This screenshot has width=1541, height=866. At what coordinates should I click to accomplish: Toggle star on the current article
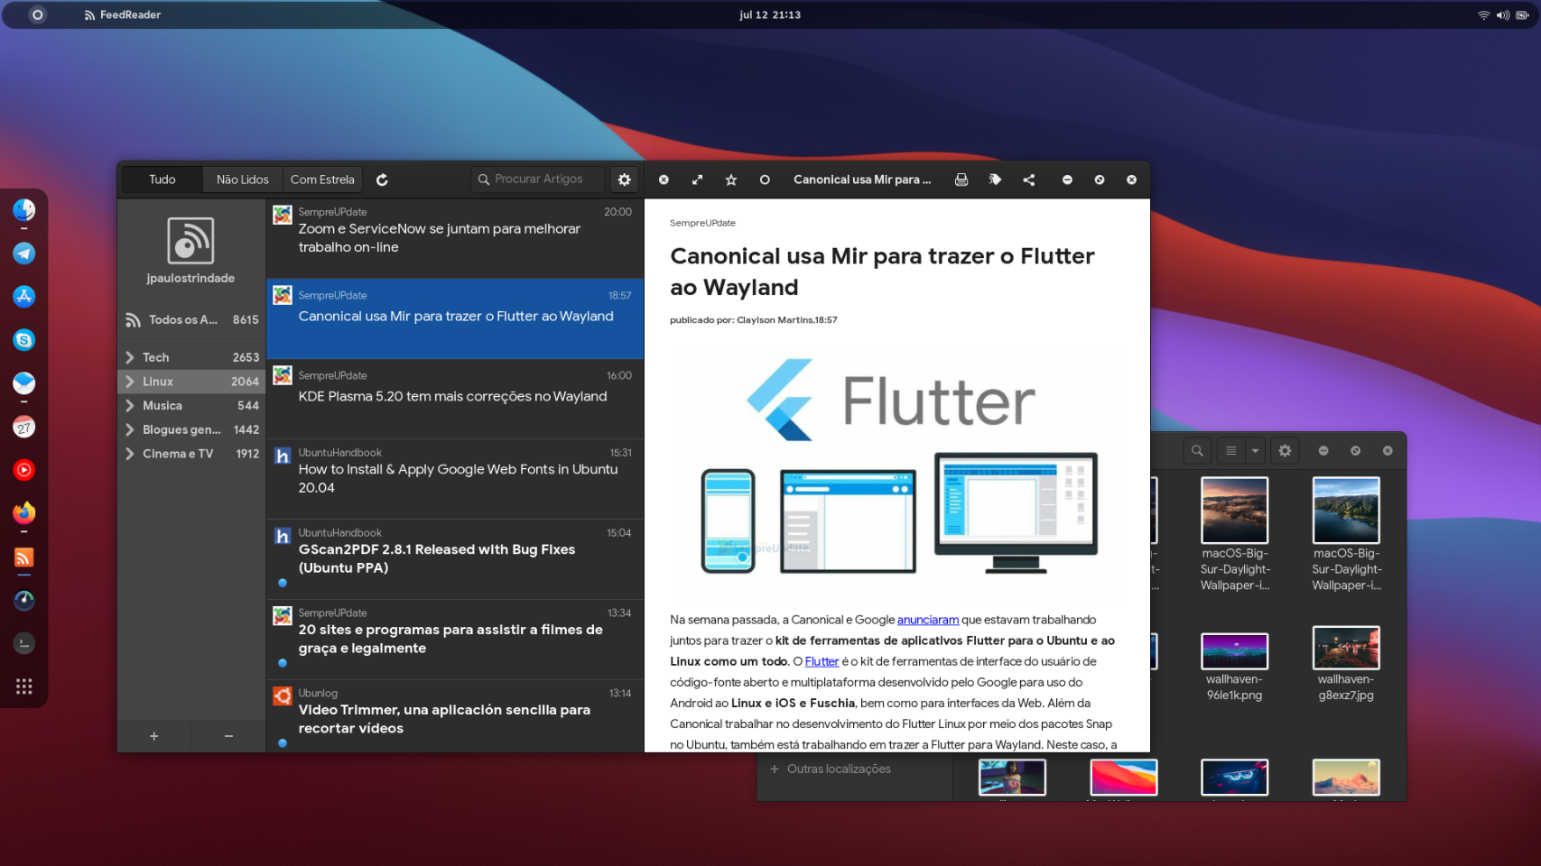731,180
